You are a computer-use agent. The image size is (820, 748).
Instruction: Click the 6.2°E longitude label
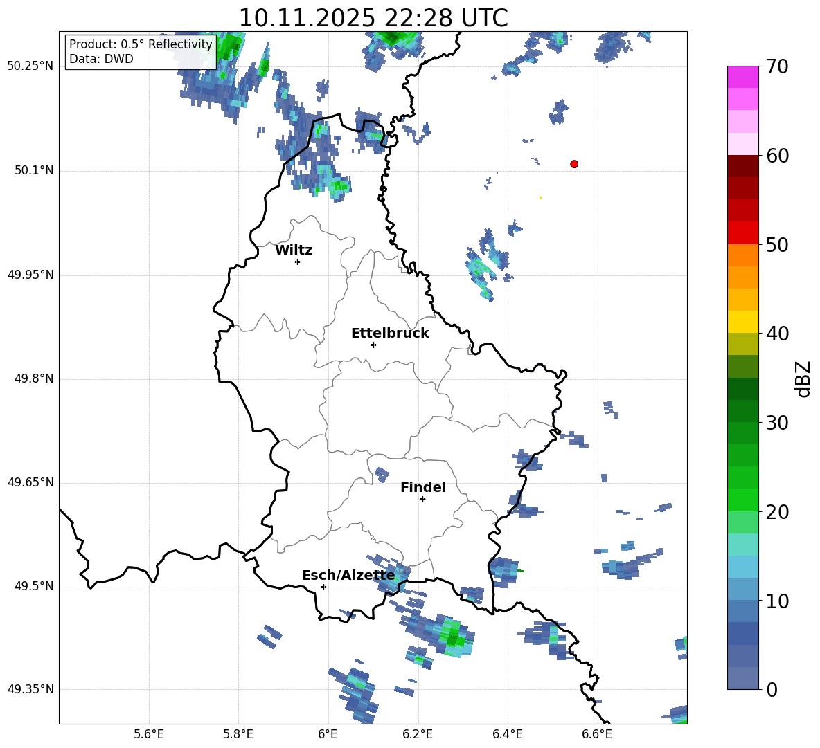click(418, 734)
